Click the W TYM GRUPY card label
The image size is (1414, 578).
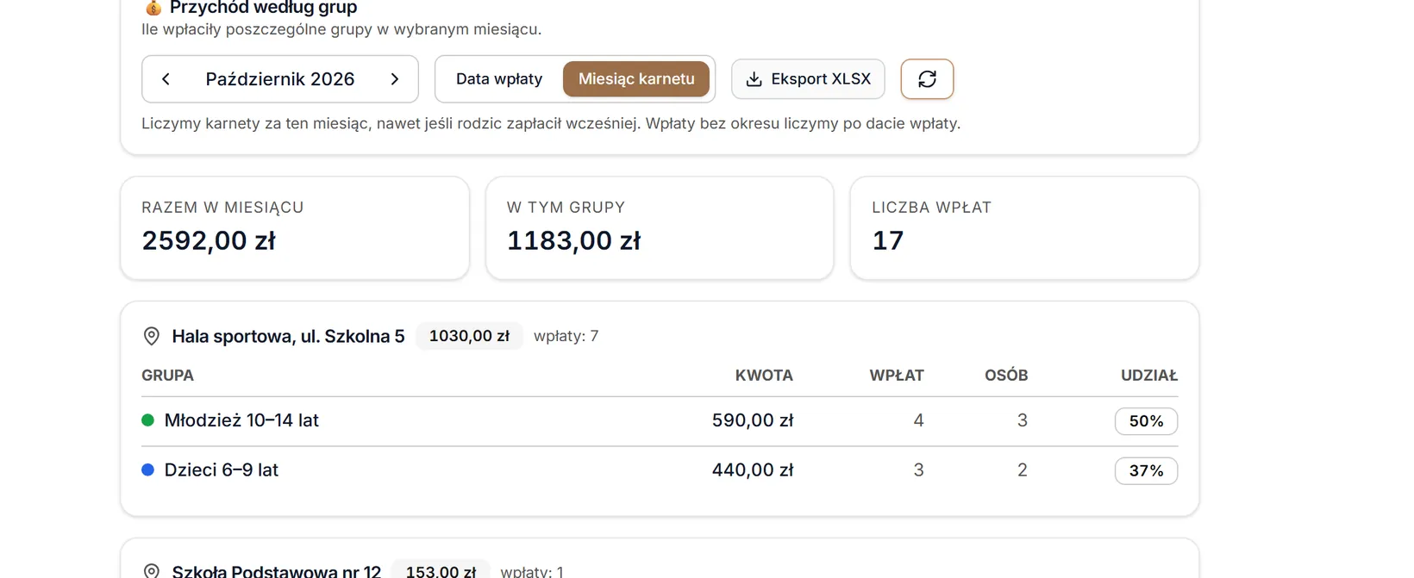566,208
